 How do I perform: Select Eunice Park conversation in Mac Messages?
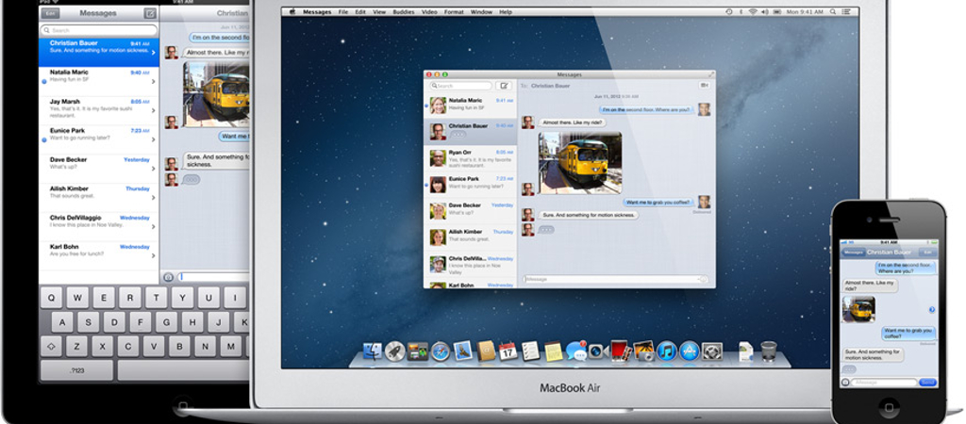(471, 185)
